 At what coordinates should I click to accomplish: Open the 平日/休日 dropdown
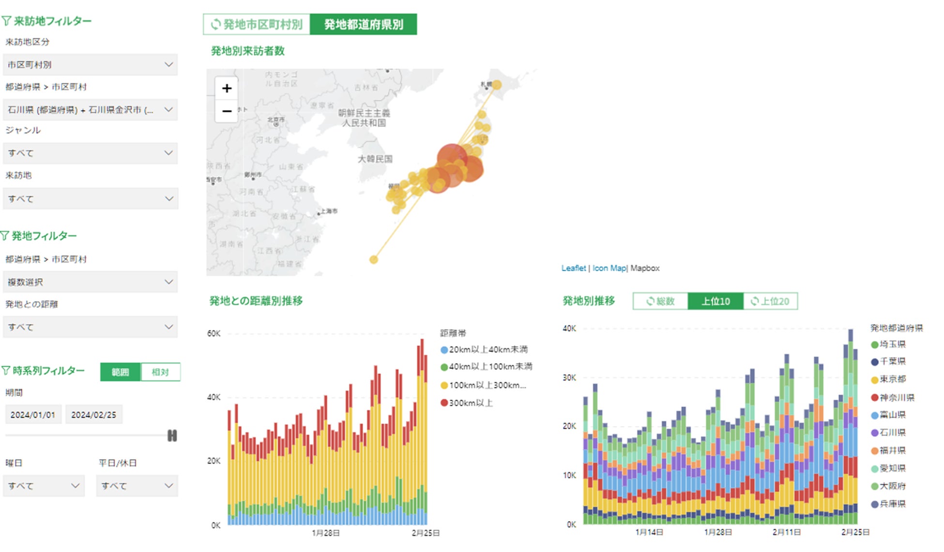click(137, 486)
